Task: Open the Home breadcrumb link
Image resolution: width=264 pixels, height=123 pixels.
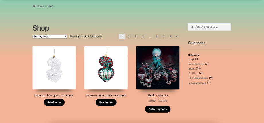Action: pos(40,6)
